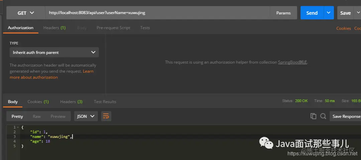Click the 200 OK status text
This screenshot has width=361, height=160.
point(302,101)
